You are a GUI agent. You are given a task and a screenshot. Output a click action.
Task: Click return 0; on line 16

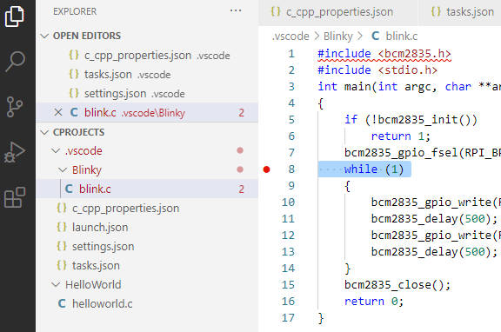[x=374, y=302]
